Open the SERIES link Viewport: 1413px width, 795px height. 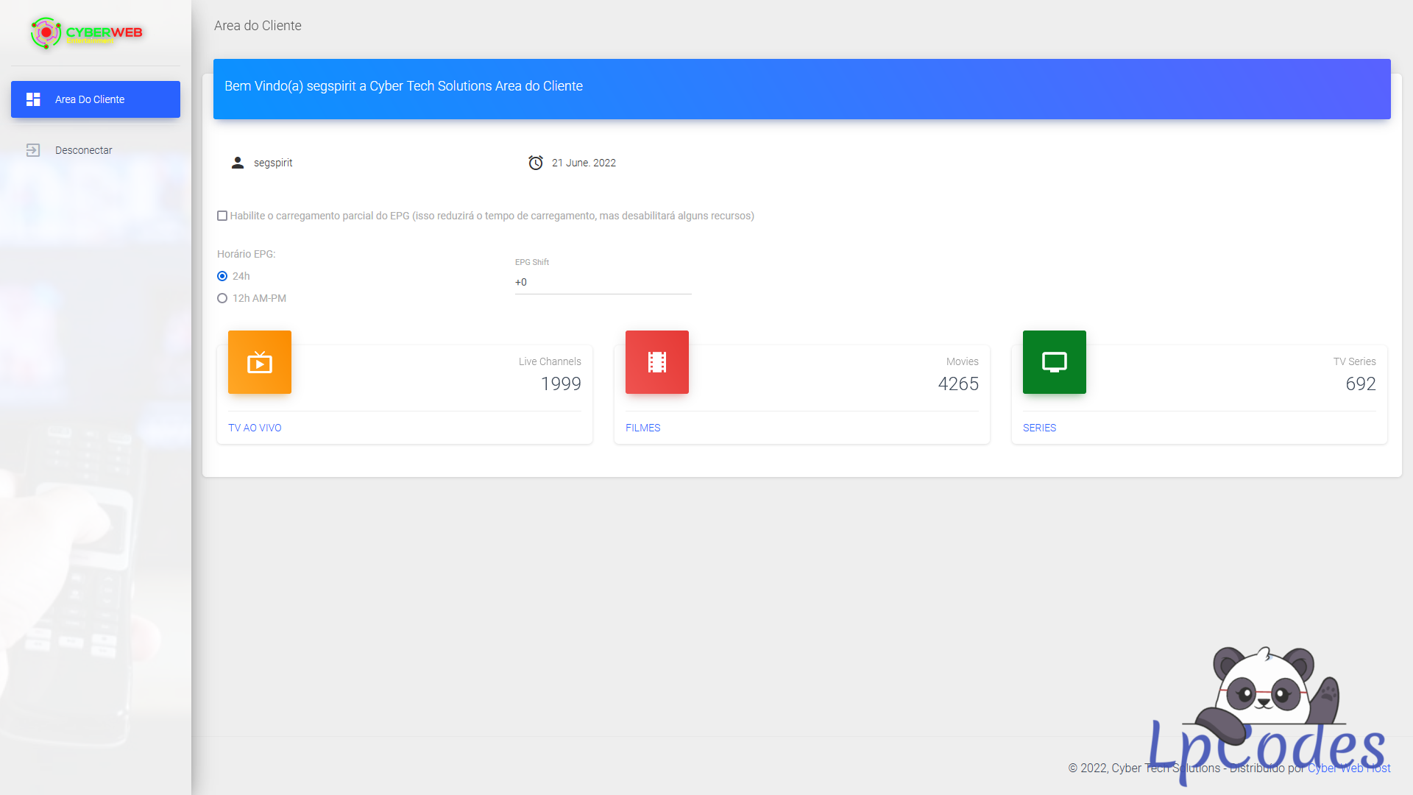point(1039,428)
